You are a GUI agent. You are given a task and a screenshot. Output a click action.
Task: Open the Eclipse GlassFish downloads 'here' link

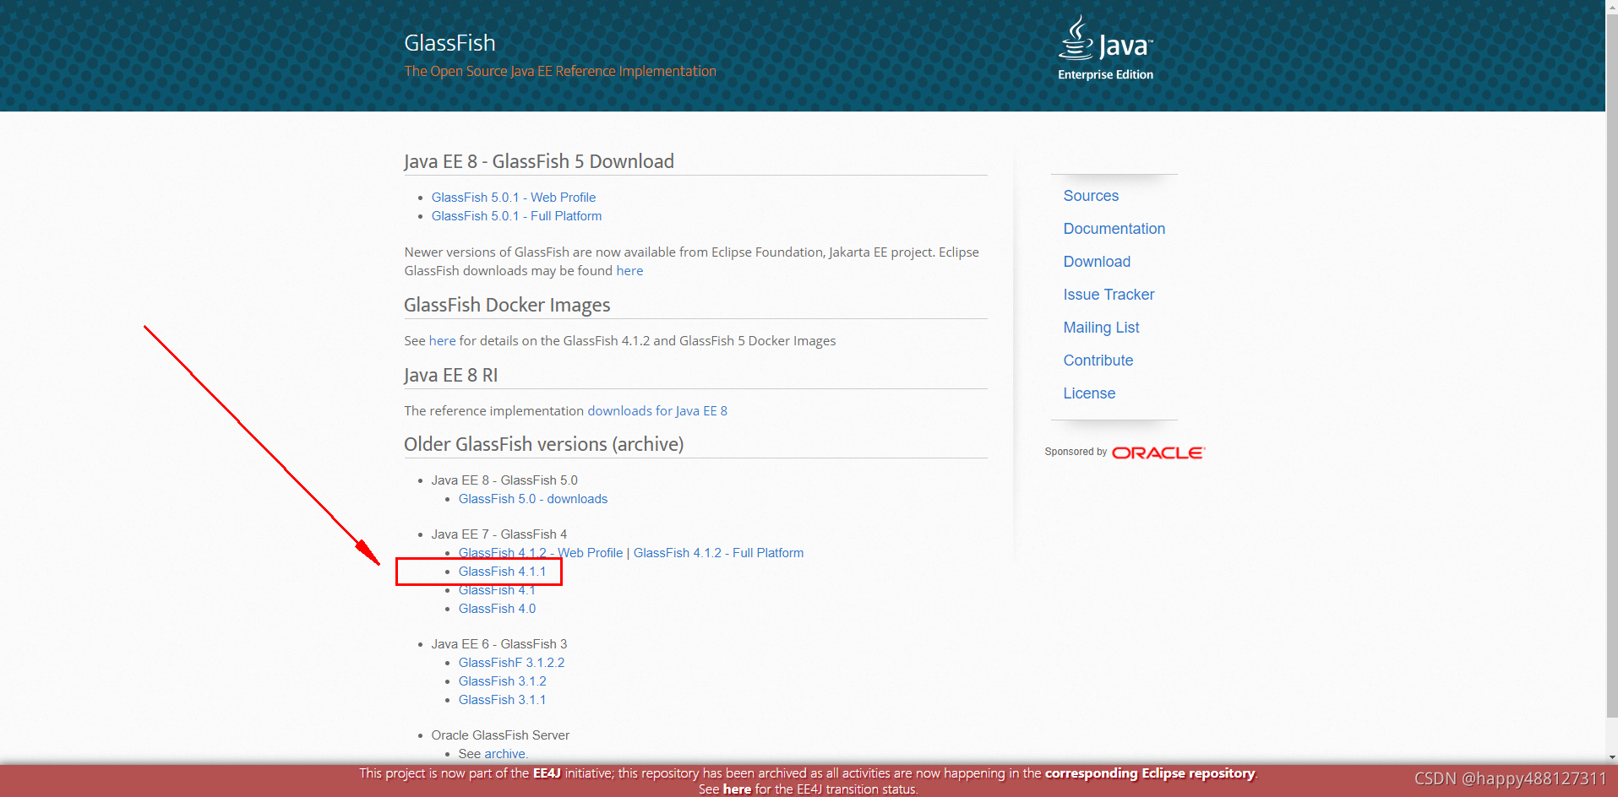pyautogui.click(x=629, y=270)
